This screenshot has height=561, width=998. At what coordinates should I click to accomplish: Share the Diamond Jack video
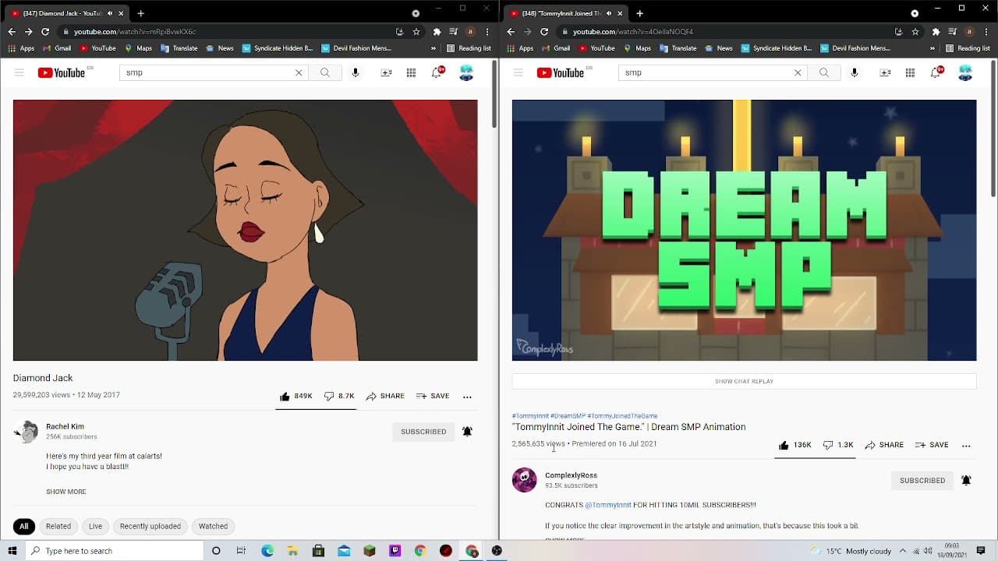(385, 396)
